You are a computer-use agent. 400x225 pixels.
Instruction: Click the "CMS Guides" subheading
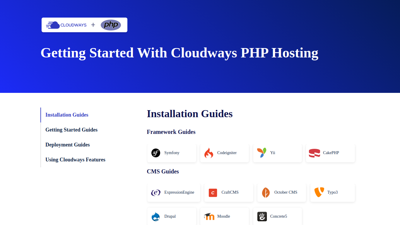click(x=163, y=172)
